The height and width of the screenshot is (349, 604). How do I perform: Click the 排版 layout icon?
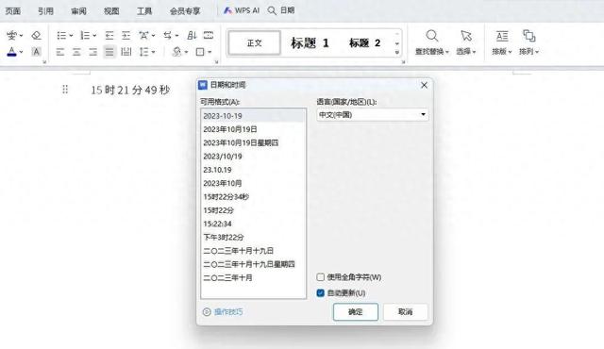(502, 36)
